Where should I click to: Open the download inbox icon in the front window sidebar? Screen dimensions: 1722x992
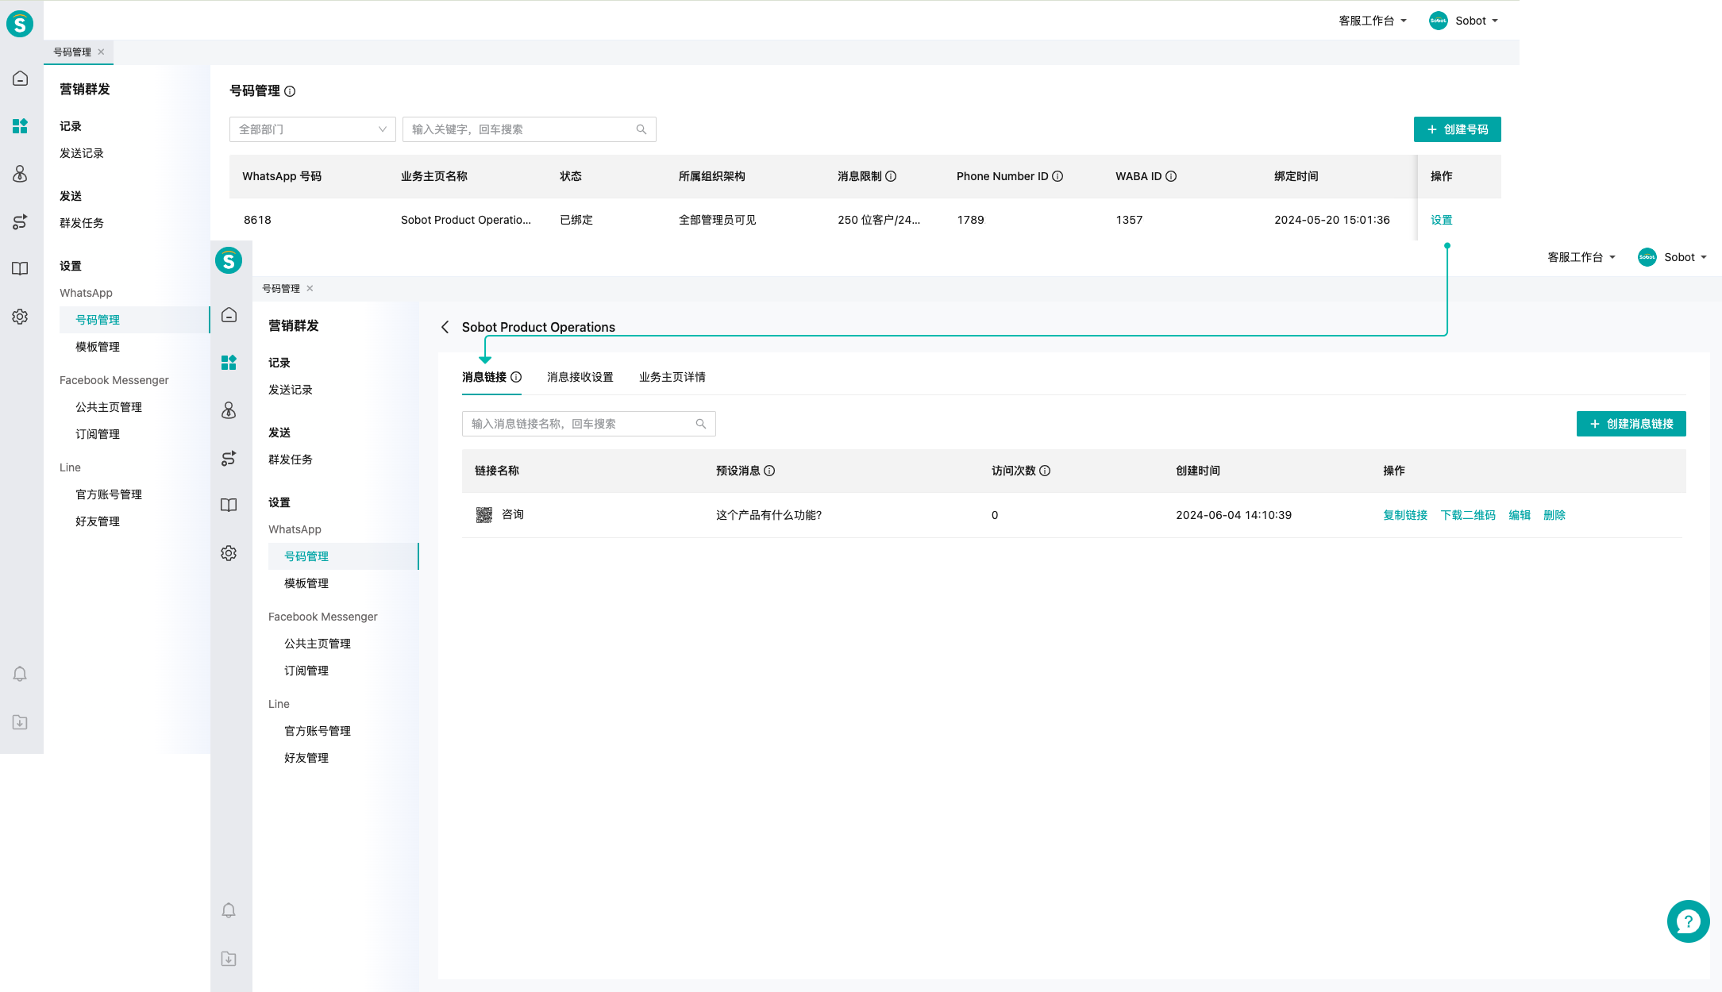[229, 959]
